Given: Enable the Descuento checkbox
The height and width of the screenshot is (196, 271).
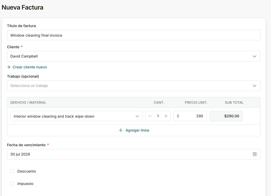Looking at the screenshot, I should tap(12, 171).
